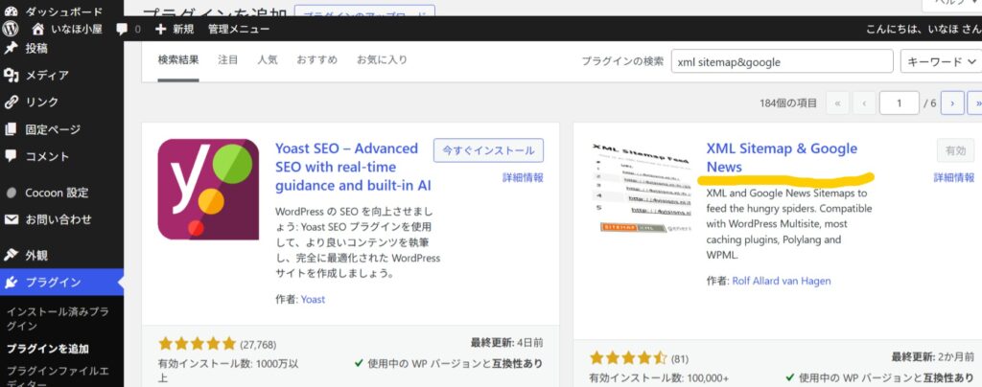Click the circle icon beside Cocoon 設定
Image resolution: width=982 pixels, height=387 pixels.
point(11,193)
